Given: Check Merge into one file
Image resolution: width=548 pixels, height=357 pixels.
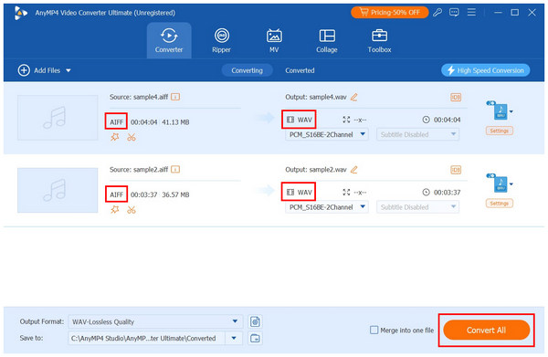Looking at the screenshot, I should (374, 331).
